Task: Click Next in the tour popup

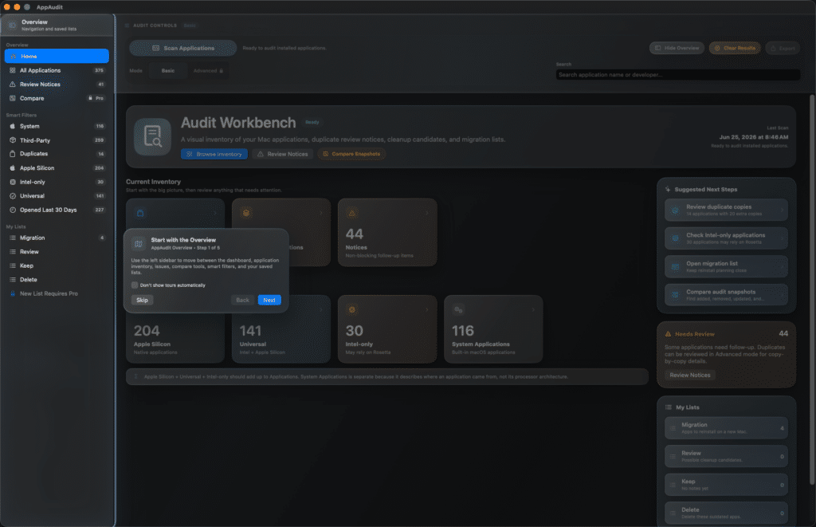Action: click(269, 301)
